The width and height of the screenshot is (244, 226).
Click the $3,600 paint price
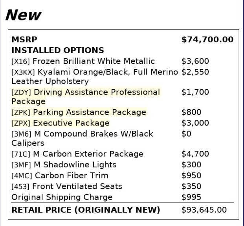pos(195,61)
